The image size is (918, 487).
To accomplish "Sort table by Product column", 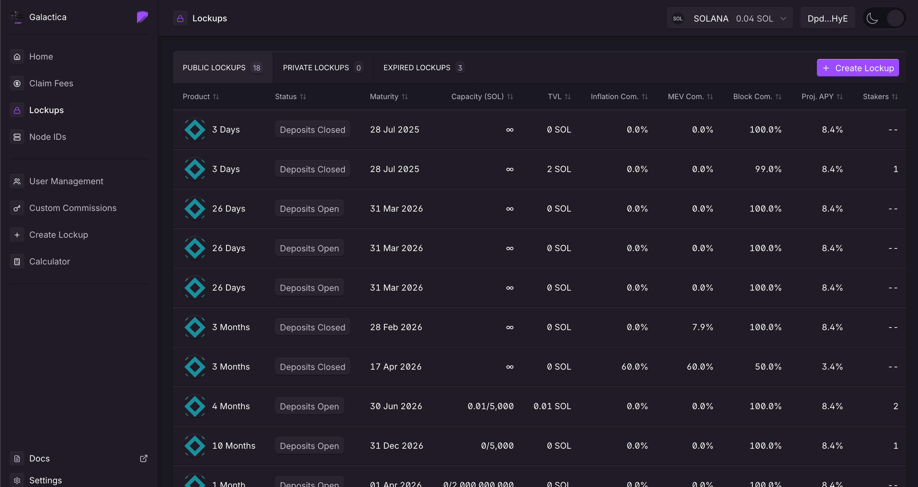I will 216,97.
